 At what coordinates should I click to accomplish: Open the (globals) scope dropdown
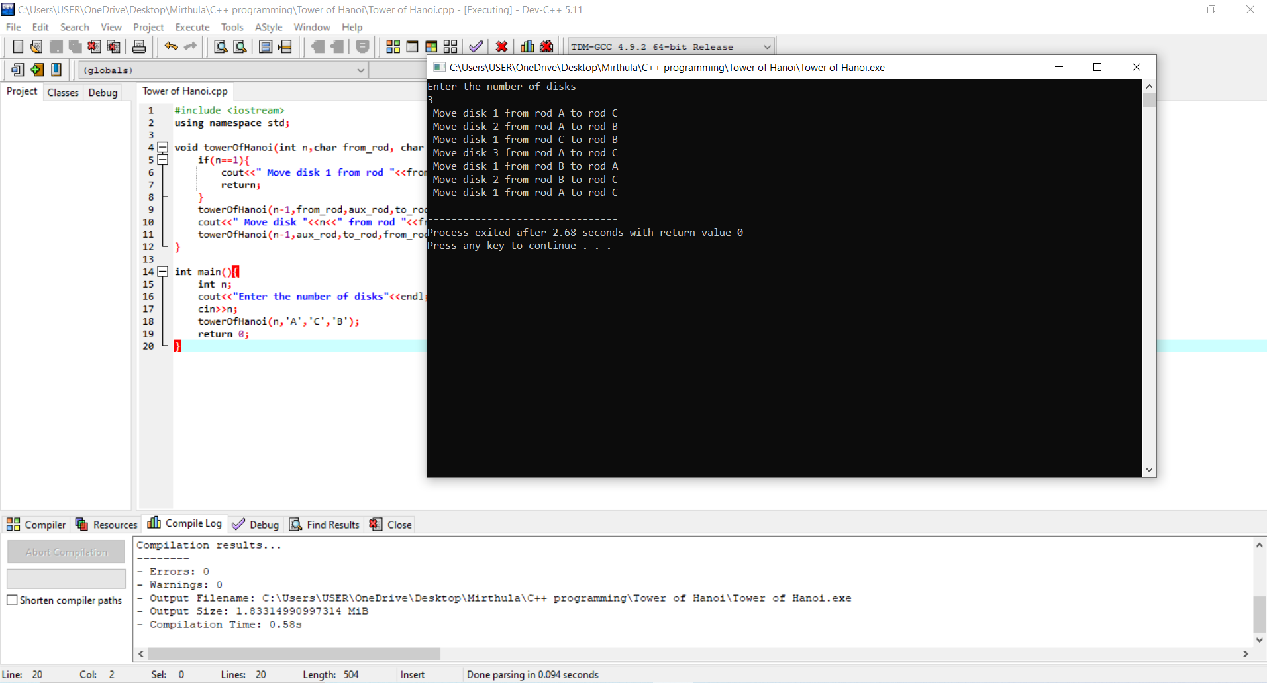coord(360,70)
